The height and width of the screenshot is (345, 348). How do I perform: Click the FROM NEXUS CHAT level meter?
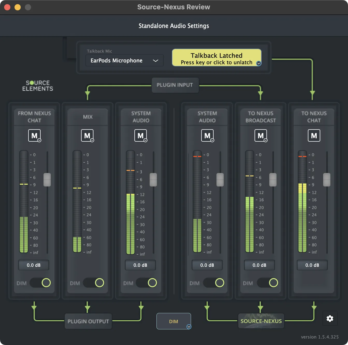click(24, 202)
